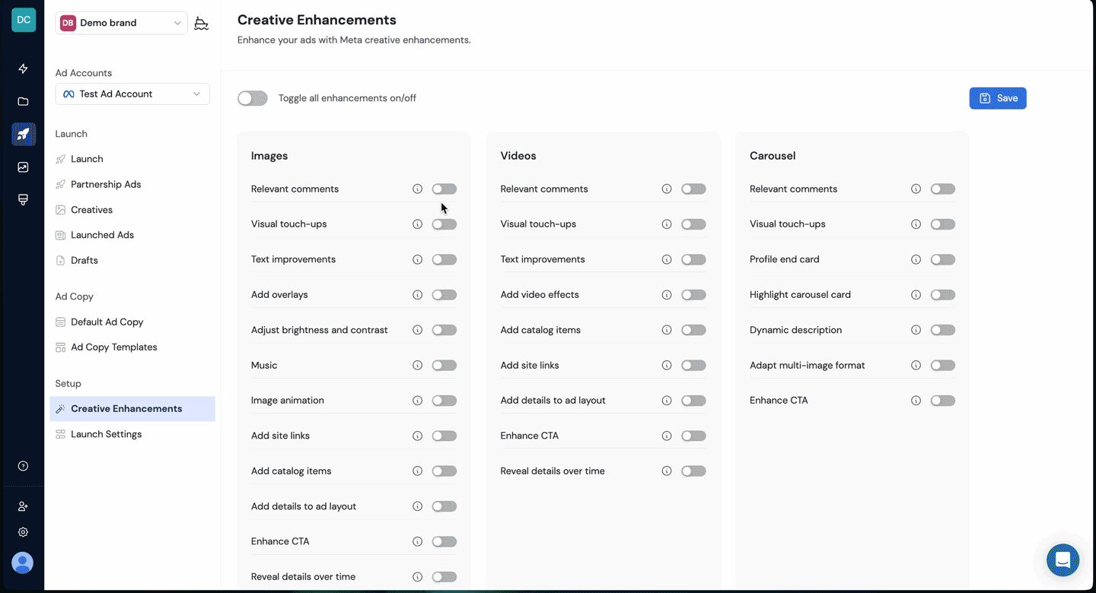This screenshot has height=593, width=1096.
Task: Click the Creative Enhancements page title
Action: tap(317, 20)
